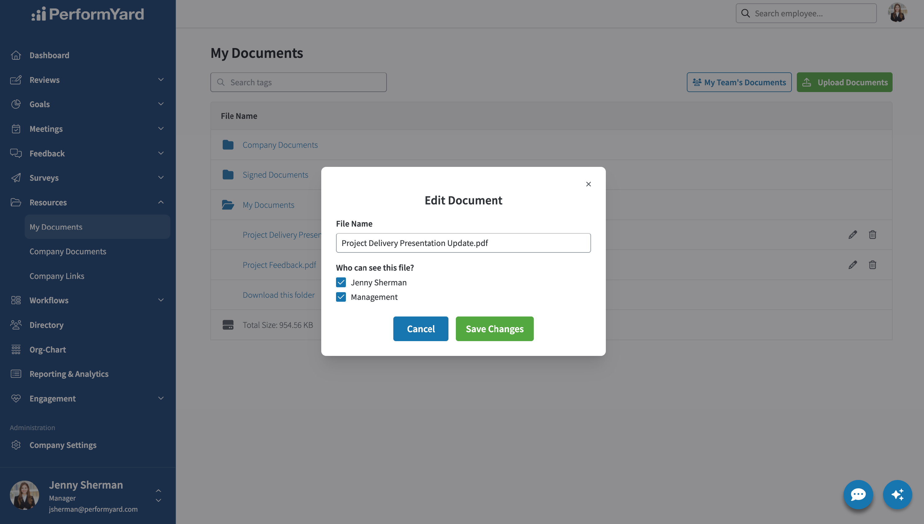Click the Save Changes button
This screenshot has width=924, height=524.
pyautogui.click(x=495, y=329)
